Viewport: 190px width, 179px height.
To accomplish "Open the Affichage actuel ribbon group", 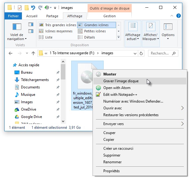I will [133, 31].
